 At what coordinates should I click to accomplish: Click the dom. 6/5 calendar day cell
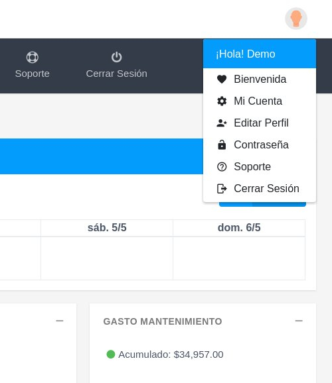click(239, 258)
